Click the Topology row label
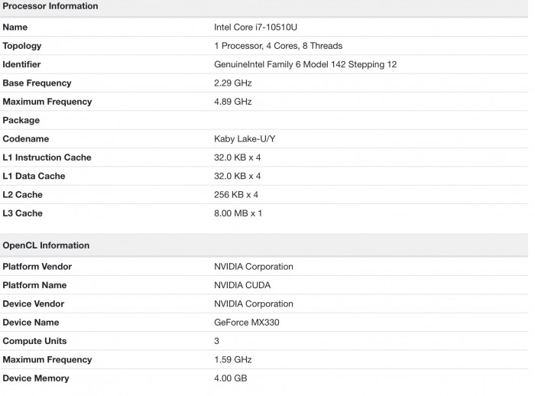Screen dimensions: 535x396 point(22,46)
